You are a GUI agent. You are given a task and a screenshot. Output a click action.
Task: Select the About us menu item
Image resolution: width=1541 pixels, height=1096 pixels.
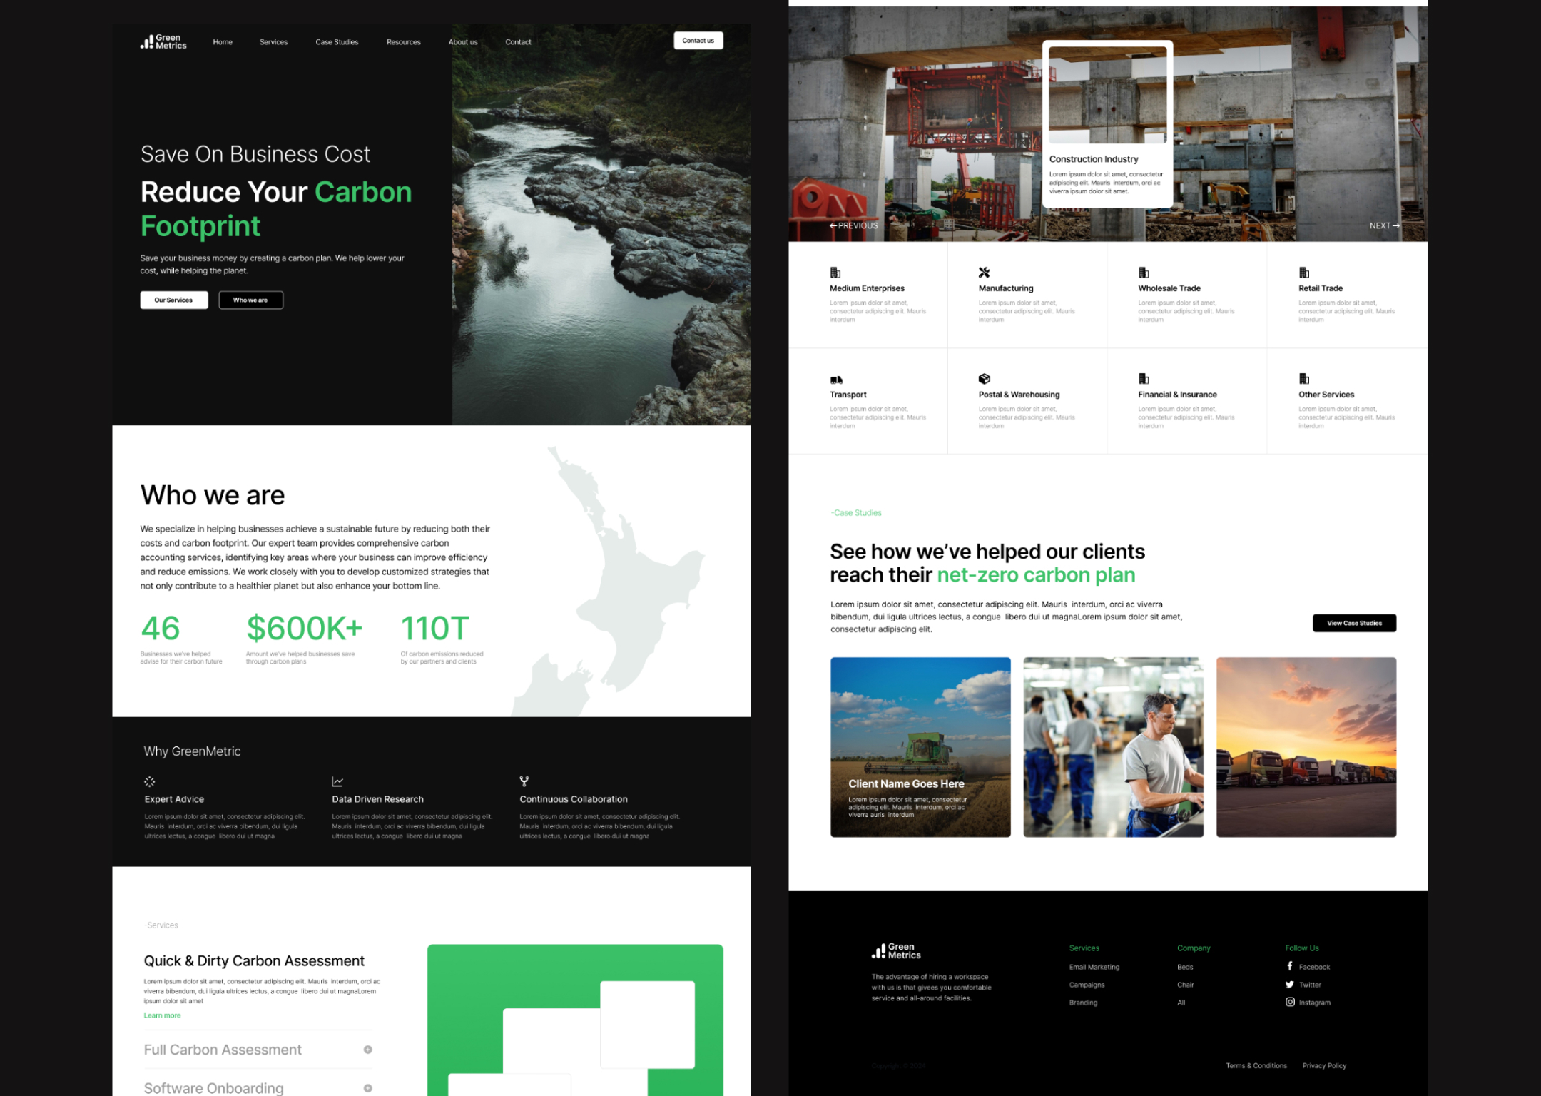462,43
